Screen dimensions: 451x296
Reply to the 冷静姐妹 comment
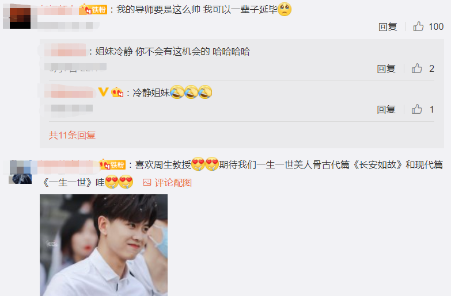[386, 109]
